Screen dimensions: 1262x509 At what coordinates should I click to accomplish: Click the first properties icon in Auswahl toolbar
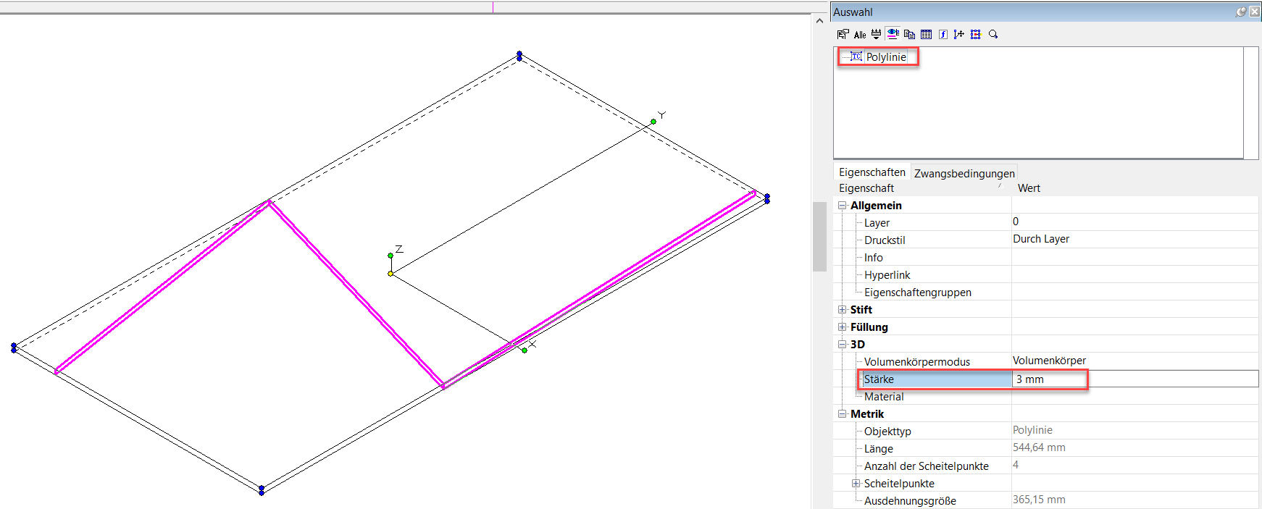pos(843,34)
